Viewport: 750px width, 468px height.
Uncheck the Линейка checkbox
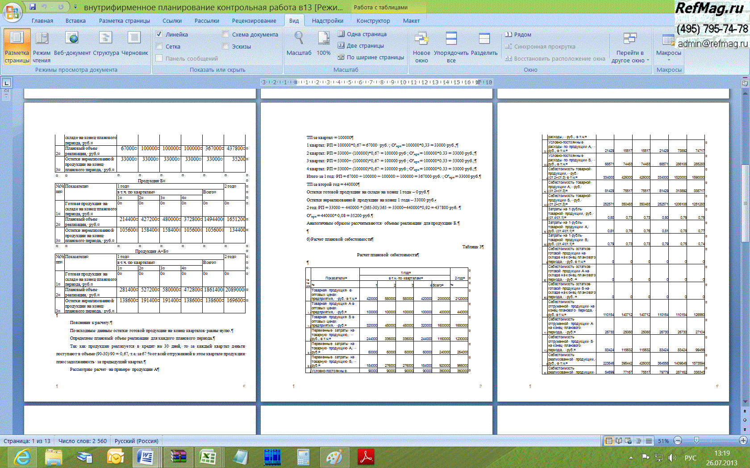tap(159, 34)
